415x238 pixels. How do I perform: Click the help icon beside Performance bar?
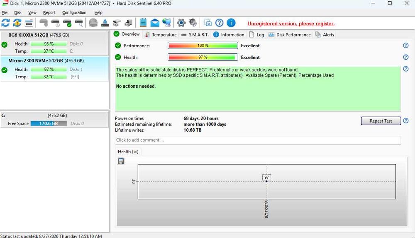pos(405,46)
